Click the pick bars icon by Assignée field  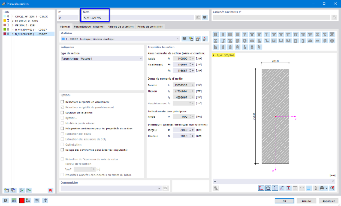tap(334, 17)
